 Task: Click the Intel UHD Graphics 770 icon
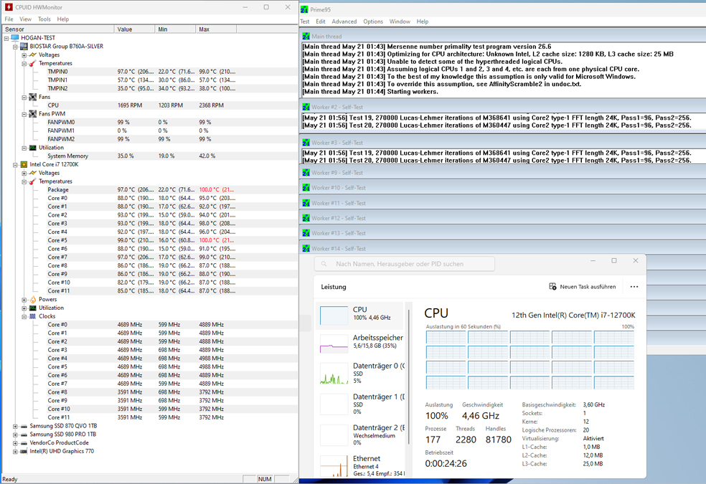point(24,451)
